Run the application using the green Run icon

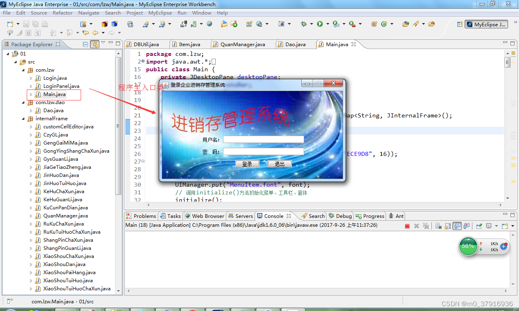[320, 23]
